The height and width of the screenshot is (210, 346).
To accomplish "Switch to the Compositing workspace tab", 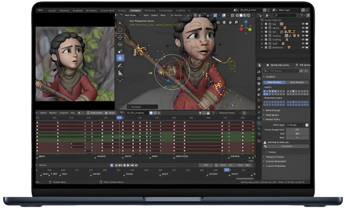I will [166, 11].
